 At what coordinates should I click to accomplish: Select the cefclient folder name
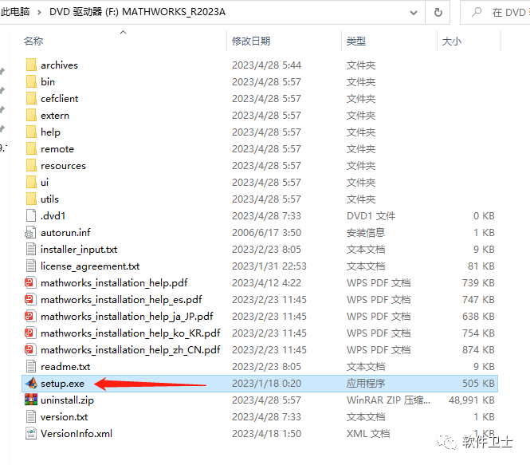pyautogui.click(x=59, y=98)
